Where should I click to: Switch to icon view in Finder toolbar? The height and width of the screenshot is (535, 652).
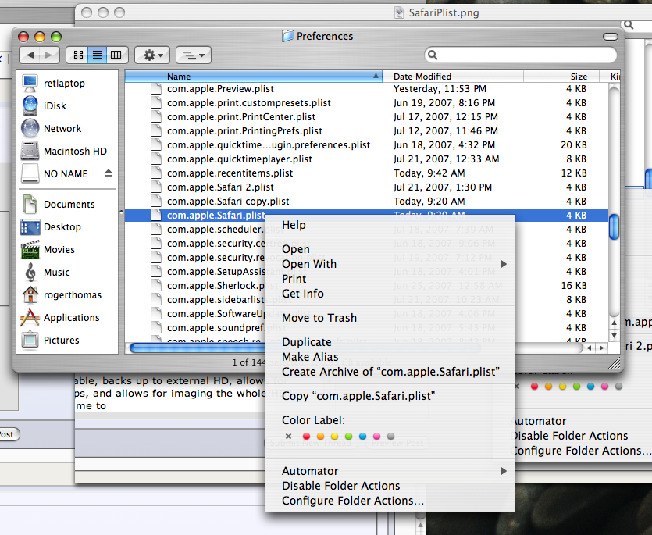tap(78, 55)
